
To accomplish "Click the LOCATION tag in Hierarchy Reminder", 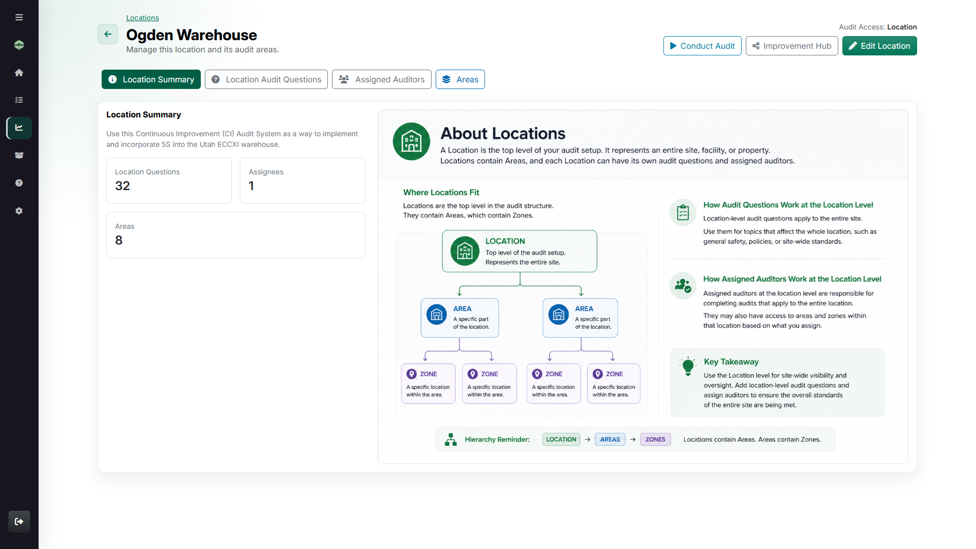I will point(561,440).
